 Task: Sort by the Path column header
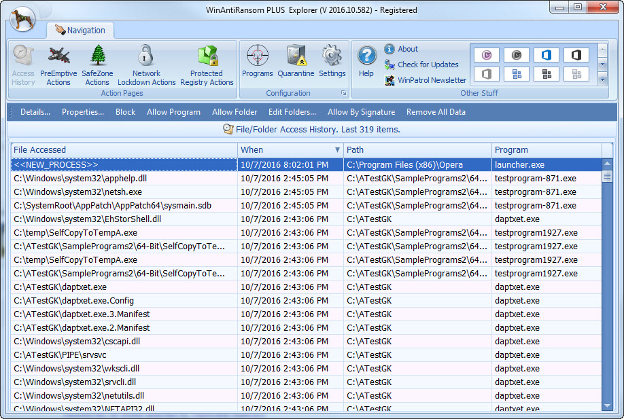point(417,150)
